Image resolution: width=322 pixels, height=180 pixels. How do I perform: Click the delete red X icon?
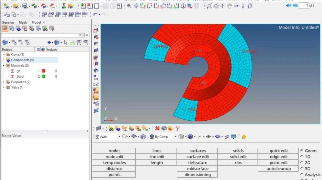click(x=157, y=128)
